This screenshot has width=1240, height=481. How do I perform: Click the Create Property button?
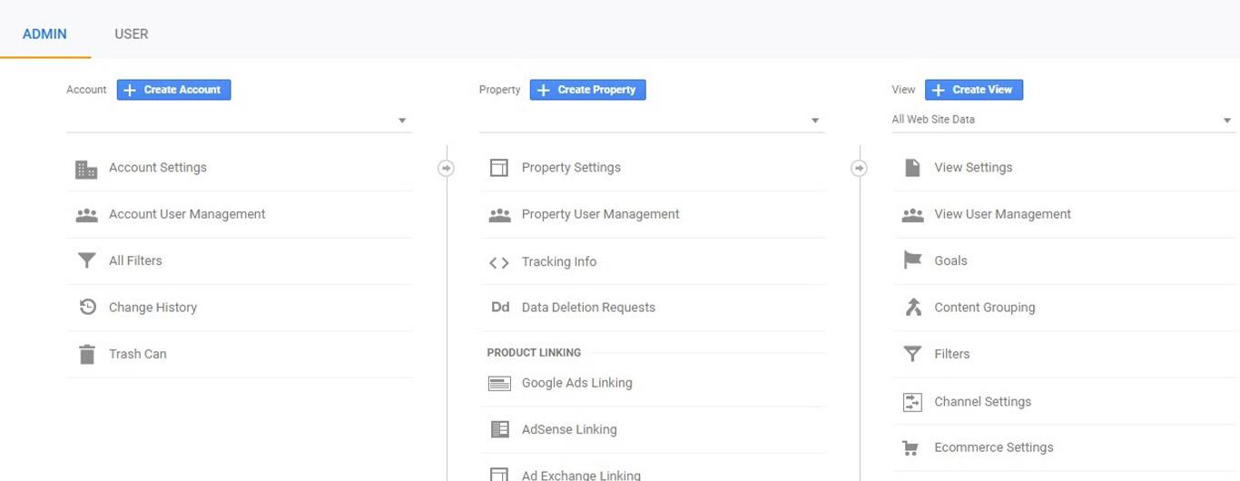point(588,90)
